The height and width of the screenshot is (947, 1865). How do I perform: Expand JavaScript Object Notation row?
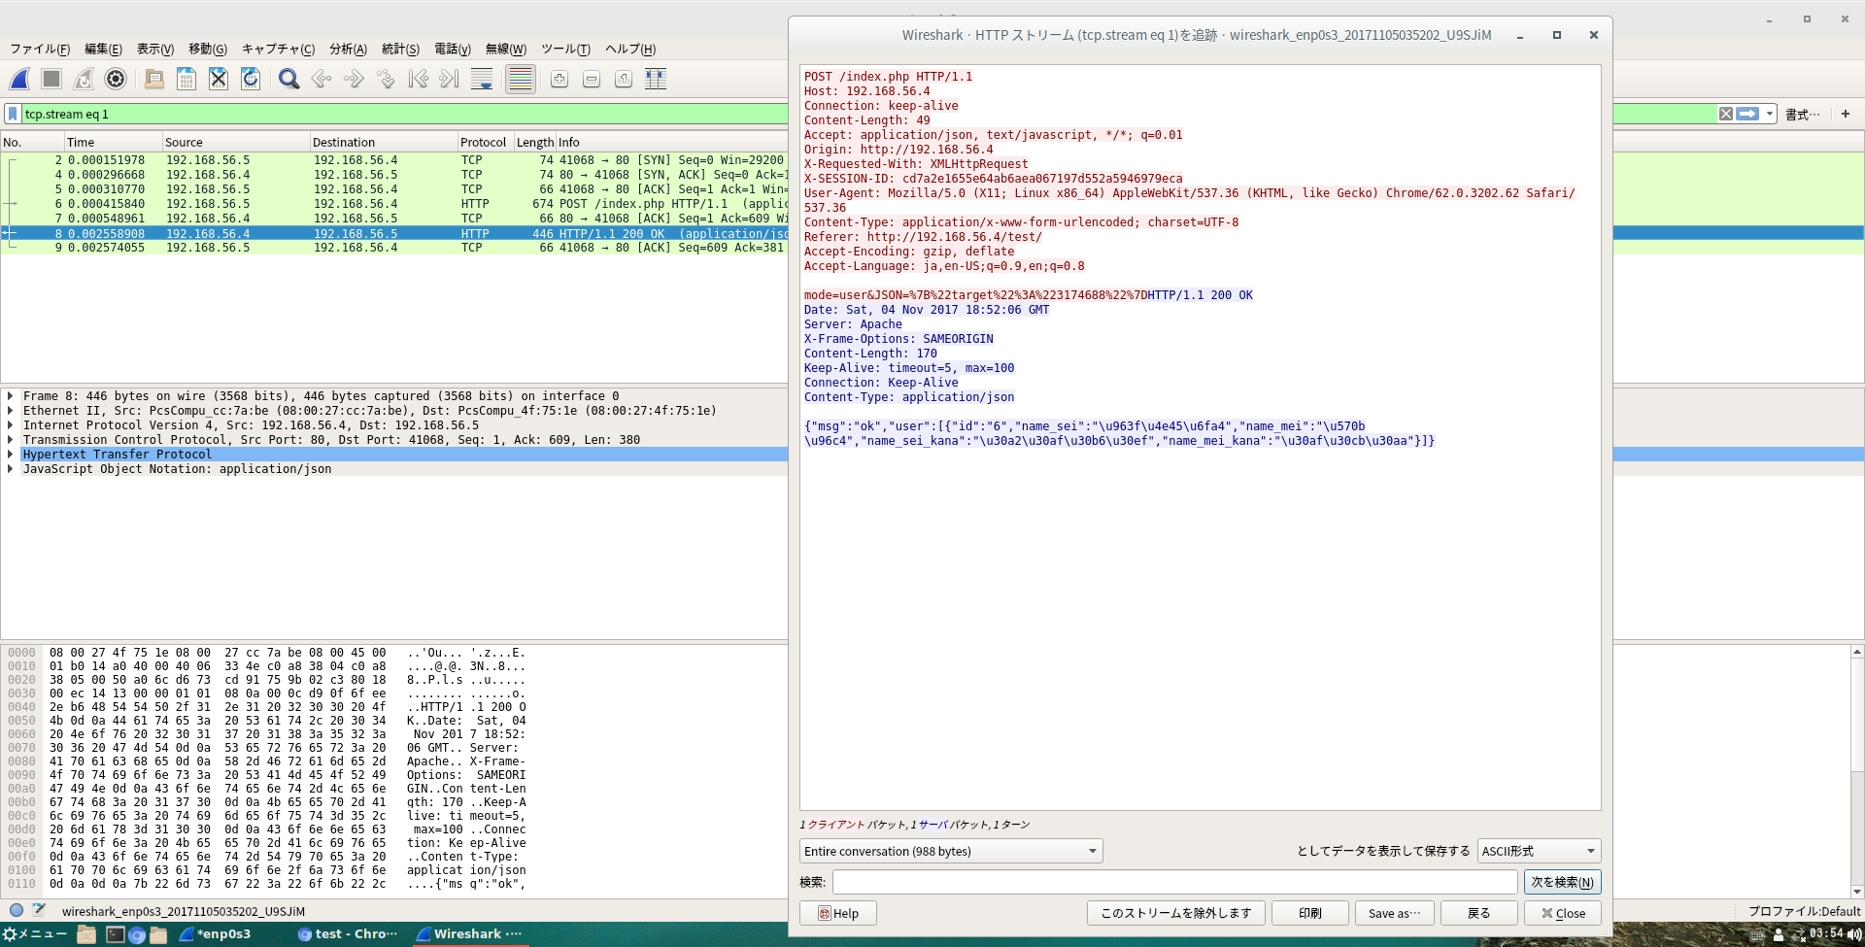(10, 469)
